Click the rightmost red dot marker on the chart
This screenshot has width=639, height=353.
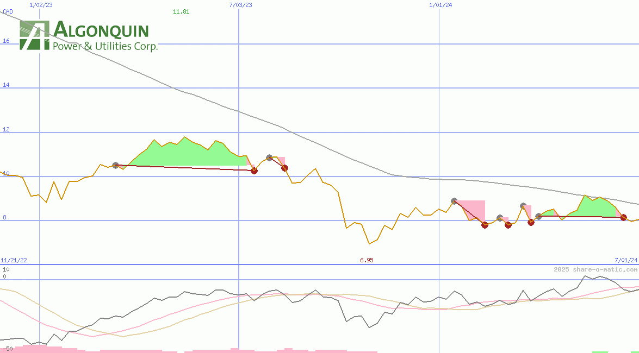tap(623, 218)
